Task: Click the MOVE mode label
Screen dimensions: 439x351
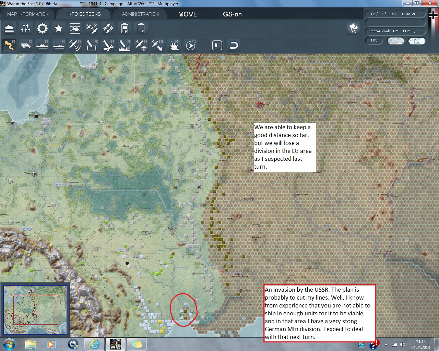Action: coord(188,14)
